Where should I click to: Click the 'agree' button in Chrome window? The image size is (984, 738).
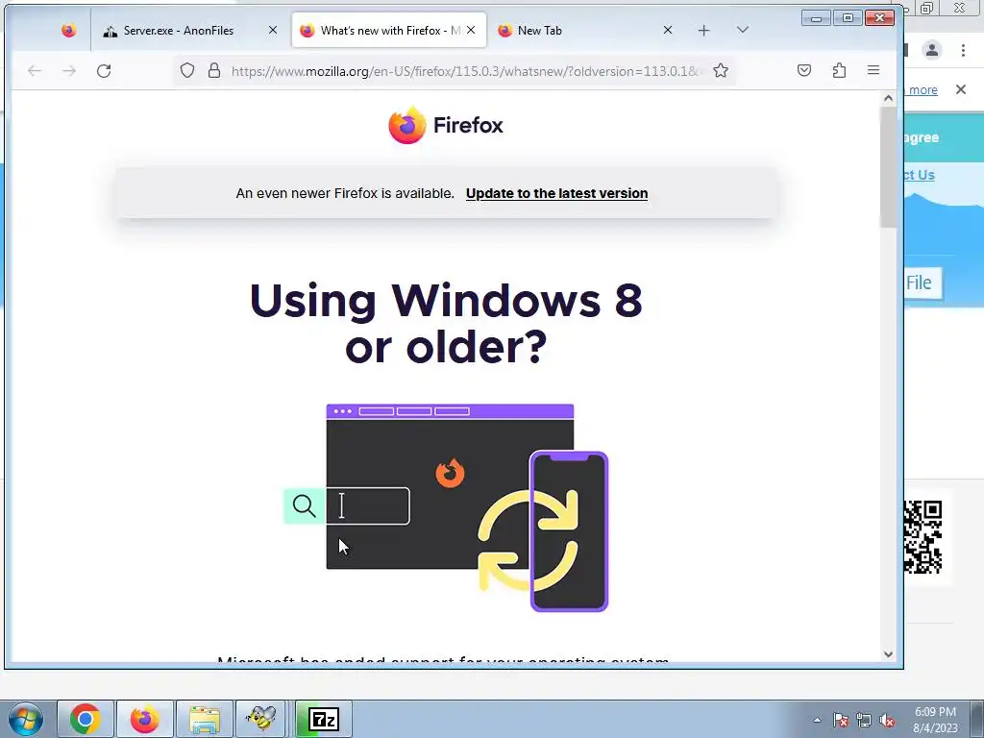click(922, 137)
